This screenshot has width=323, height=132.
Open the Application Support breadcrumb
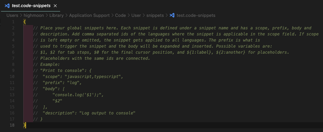point(90,15)
